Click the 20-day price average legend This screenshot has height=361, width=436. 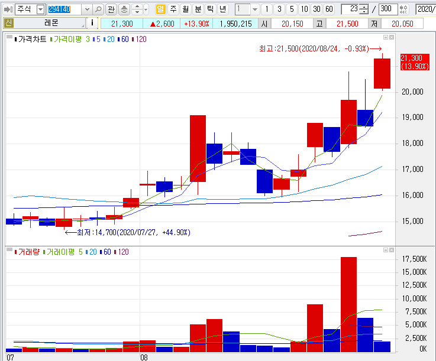pyautogui.click(x=109, y=39)
